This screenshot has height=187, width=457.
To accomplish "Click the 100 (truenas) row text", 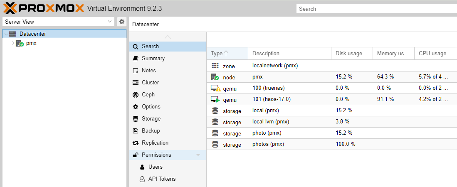I will (x=268, y=88).
